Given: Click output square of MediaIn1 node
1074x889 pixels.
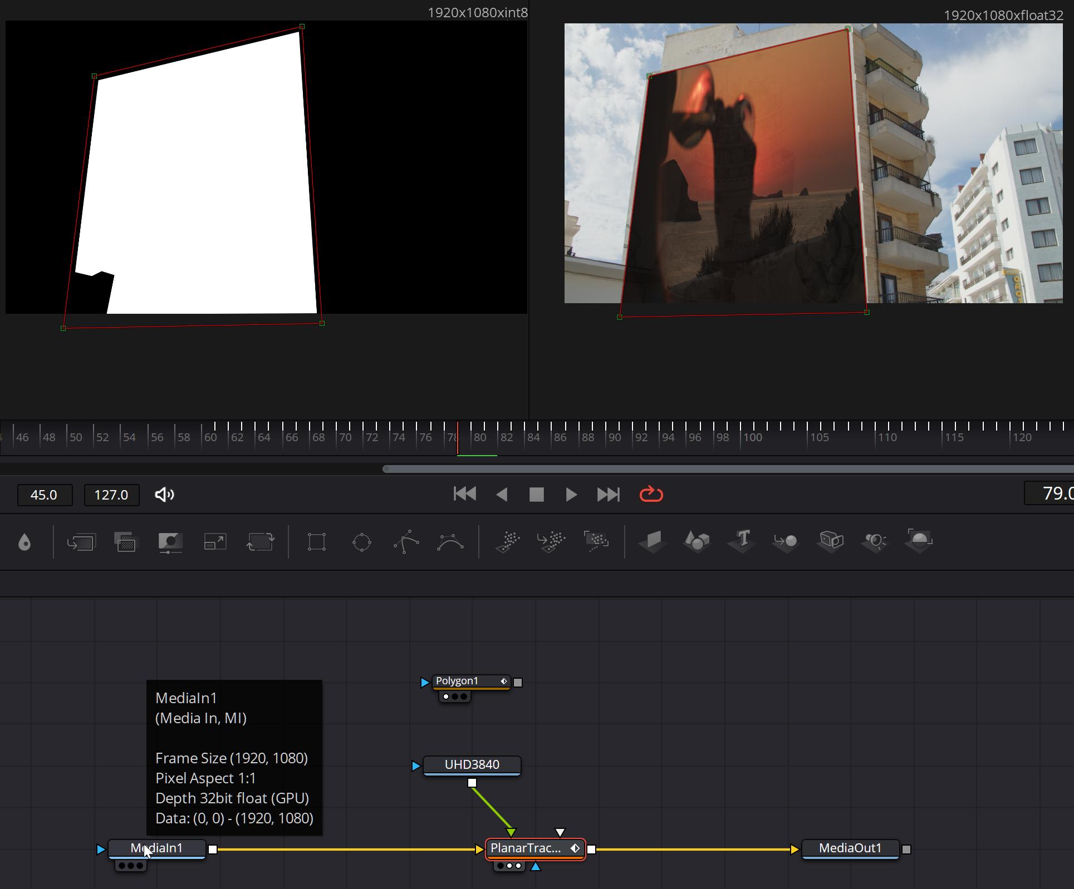Looking at the screenshot, I should pyautogui.click(x=213, y=849).
